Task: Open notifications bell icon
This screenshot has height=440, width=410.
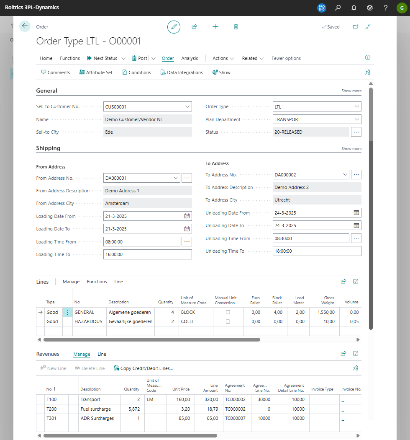Action: [x=354, y=8]
